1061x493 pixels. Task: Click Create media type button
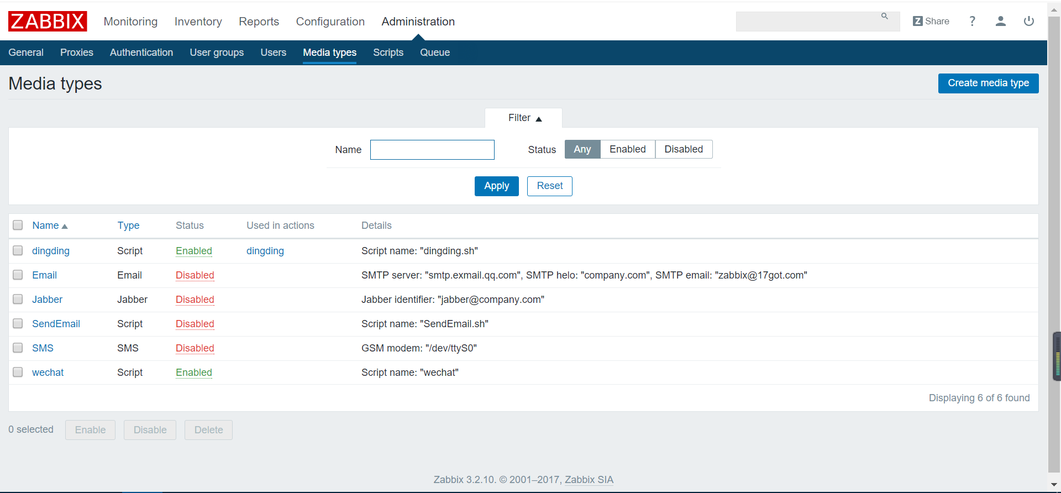pos(988,83)
